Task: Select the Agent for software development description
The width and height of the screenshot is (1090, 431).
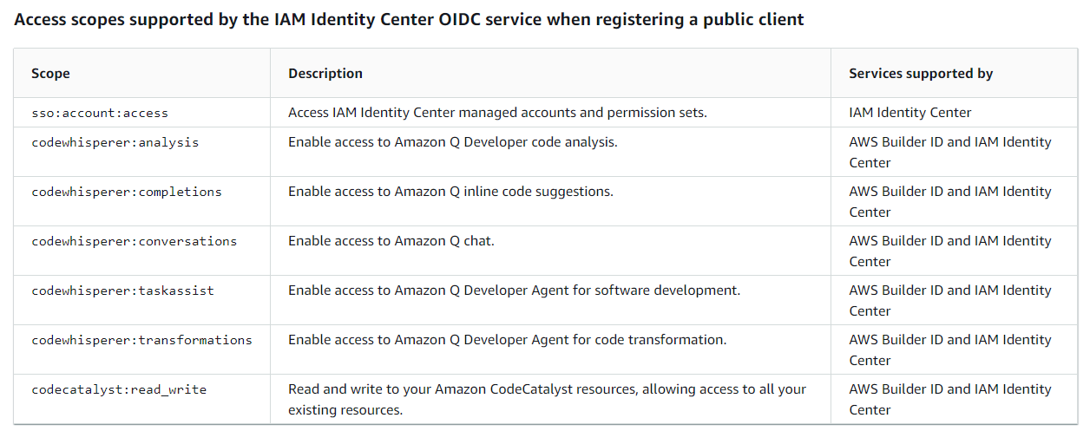Action: pyautogui.click(x=514, y=291)
